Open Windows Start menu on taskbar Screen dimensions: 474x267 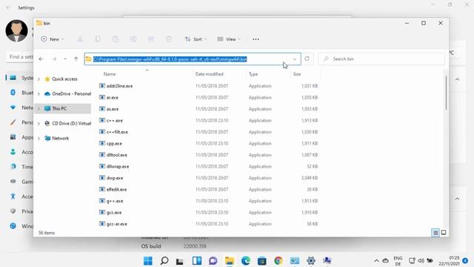(148, 260)
